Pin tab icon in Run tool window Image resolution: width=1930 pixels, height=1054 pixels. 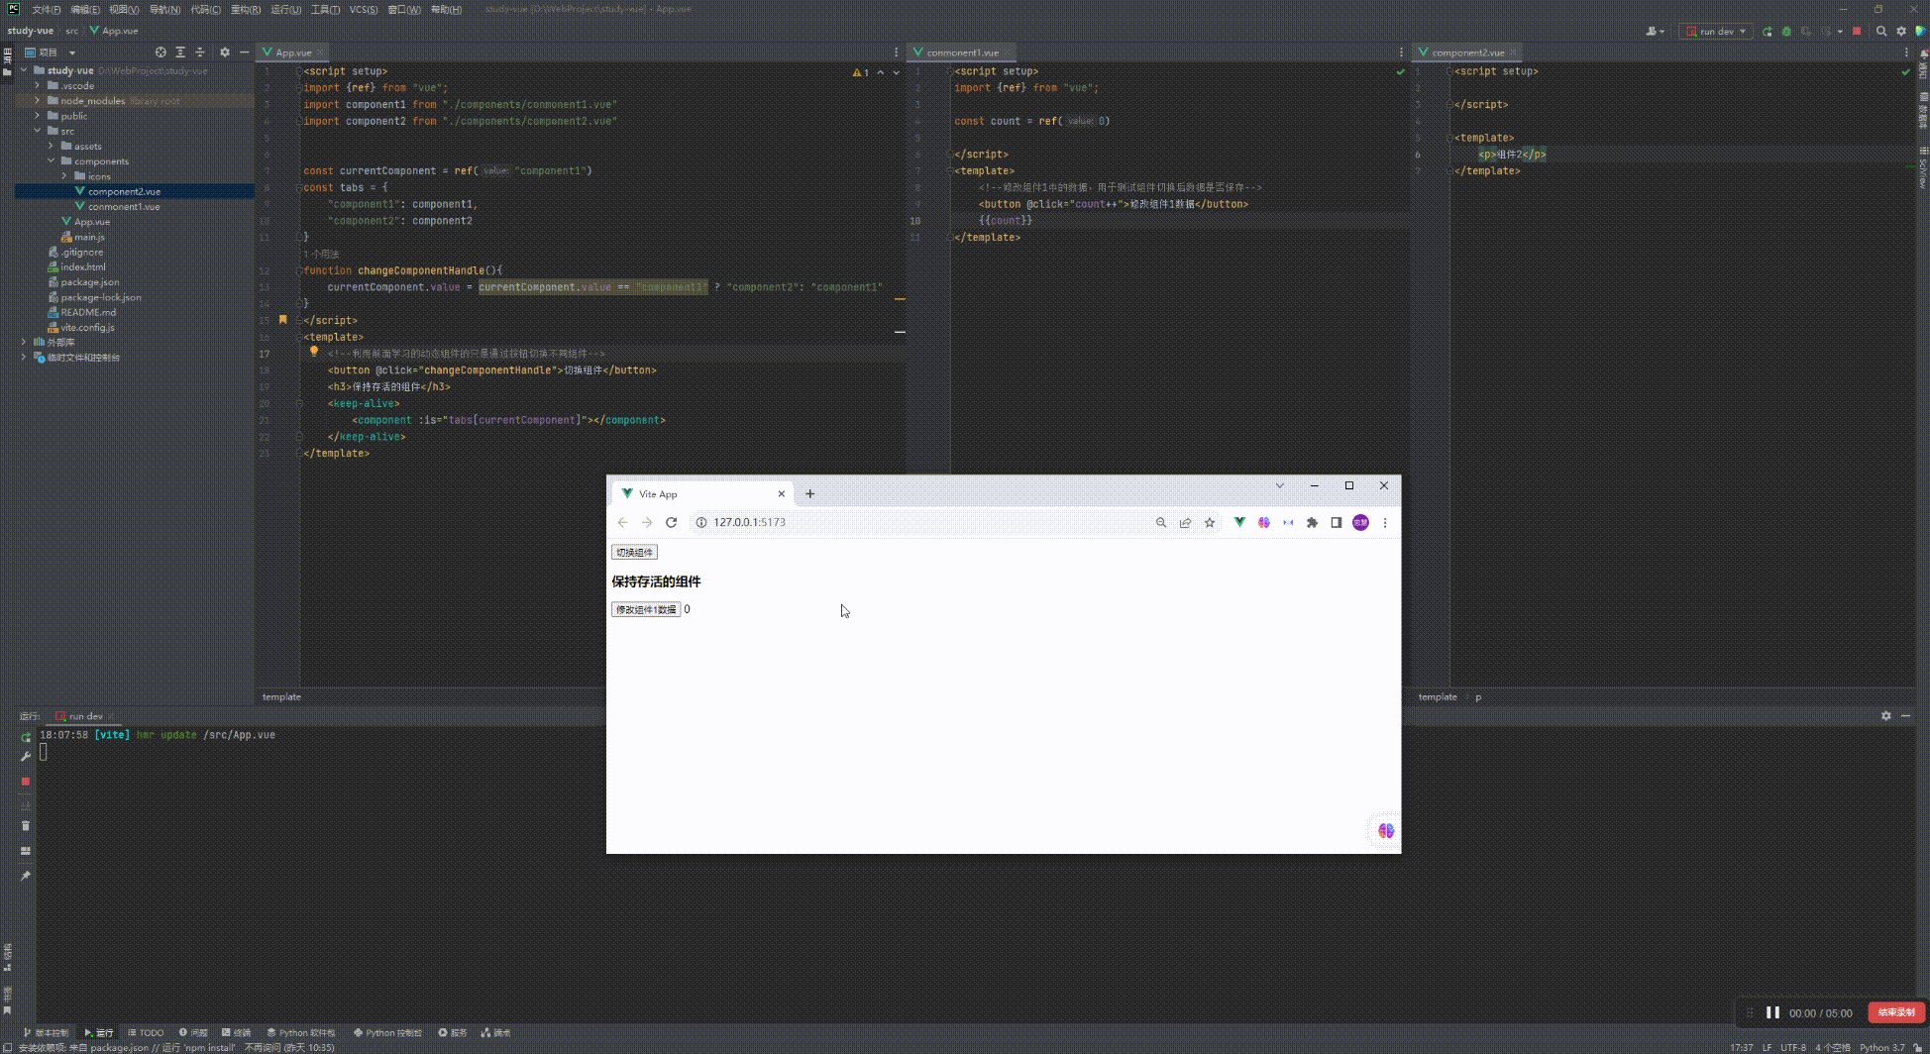pos(26,876)
